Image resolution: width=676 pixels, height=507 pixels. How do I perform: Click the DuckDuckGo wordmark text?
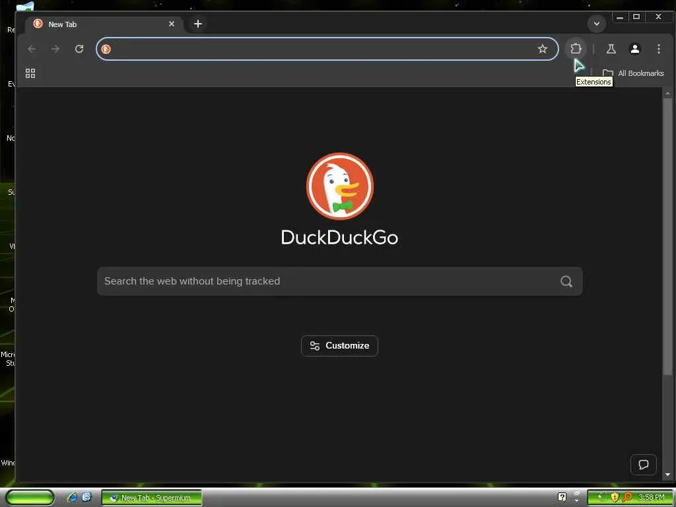point(340,238)
